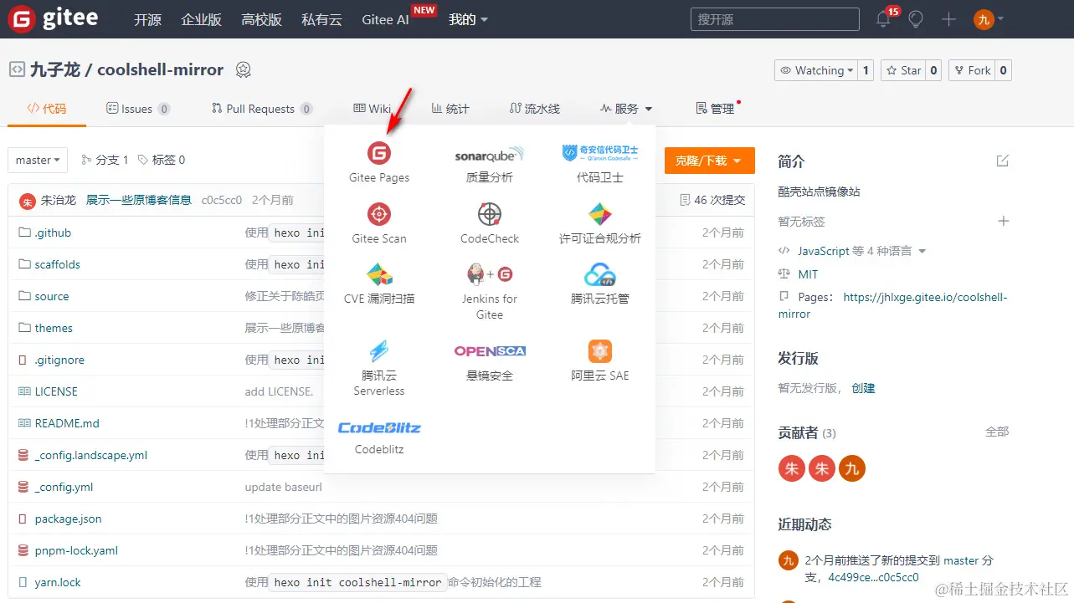Open 阿里云 SAE service

pyautogui.click(x=600, y=360)
